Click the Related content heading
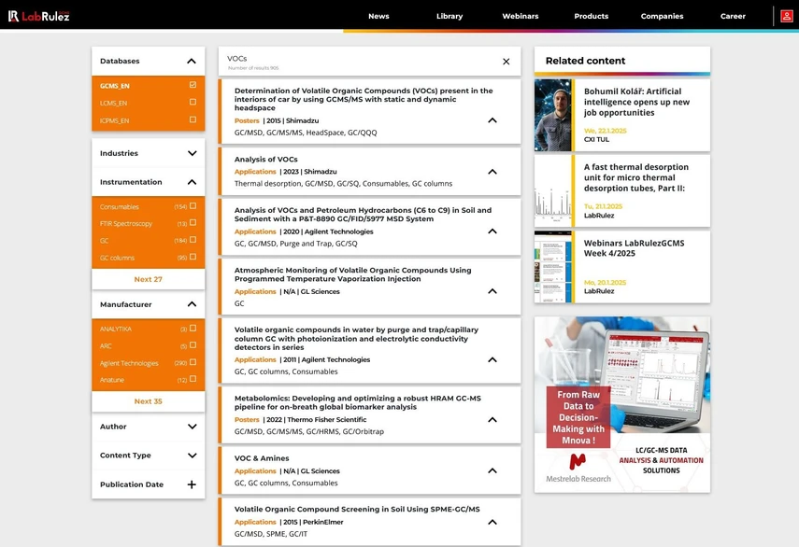Image resolution: width=799 pixels, height=547 pixels. pyautogui.click(x=585, y=61)
